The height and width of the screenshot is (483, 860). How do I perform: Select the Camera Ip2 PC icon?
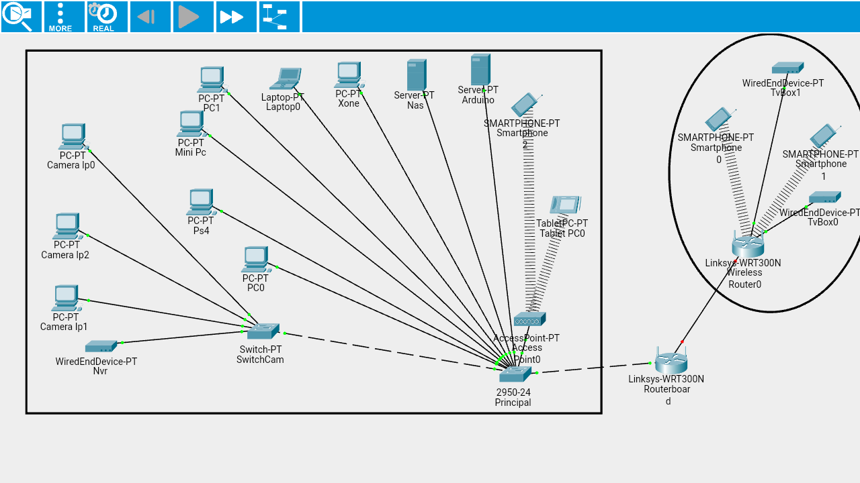[67, 226]
